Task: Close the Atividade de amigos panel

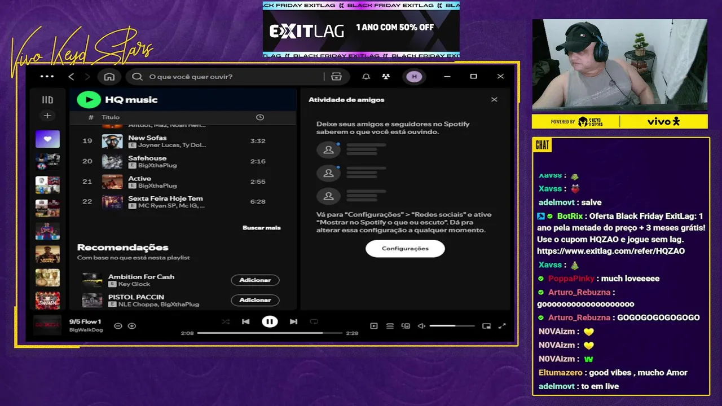Action: 494,100
